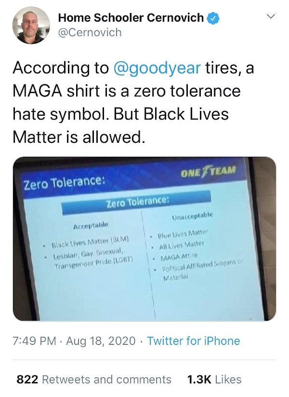Click the MAGA Attire bullet in photo
Viewport: 289px width, 397px height.
click(178, 257)
